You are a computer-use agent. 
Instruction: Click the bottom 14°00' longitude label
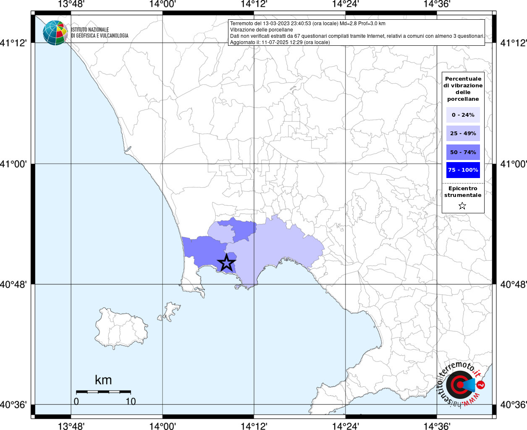(163, 426)
